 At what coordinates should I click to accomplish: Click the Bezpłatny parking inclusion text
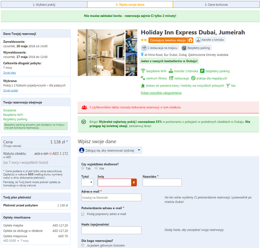(15, 119)
